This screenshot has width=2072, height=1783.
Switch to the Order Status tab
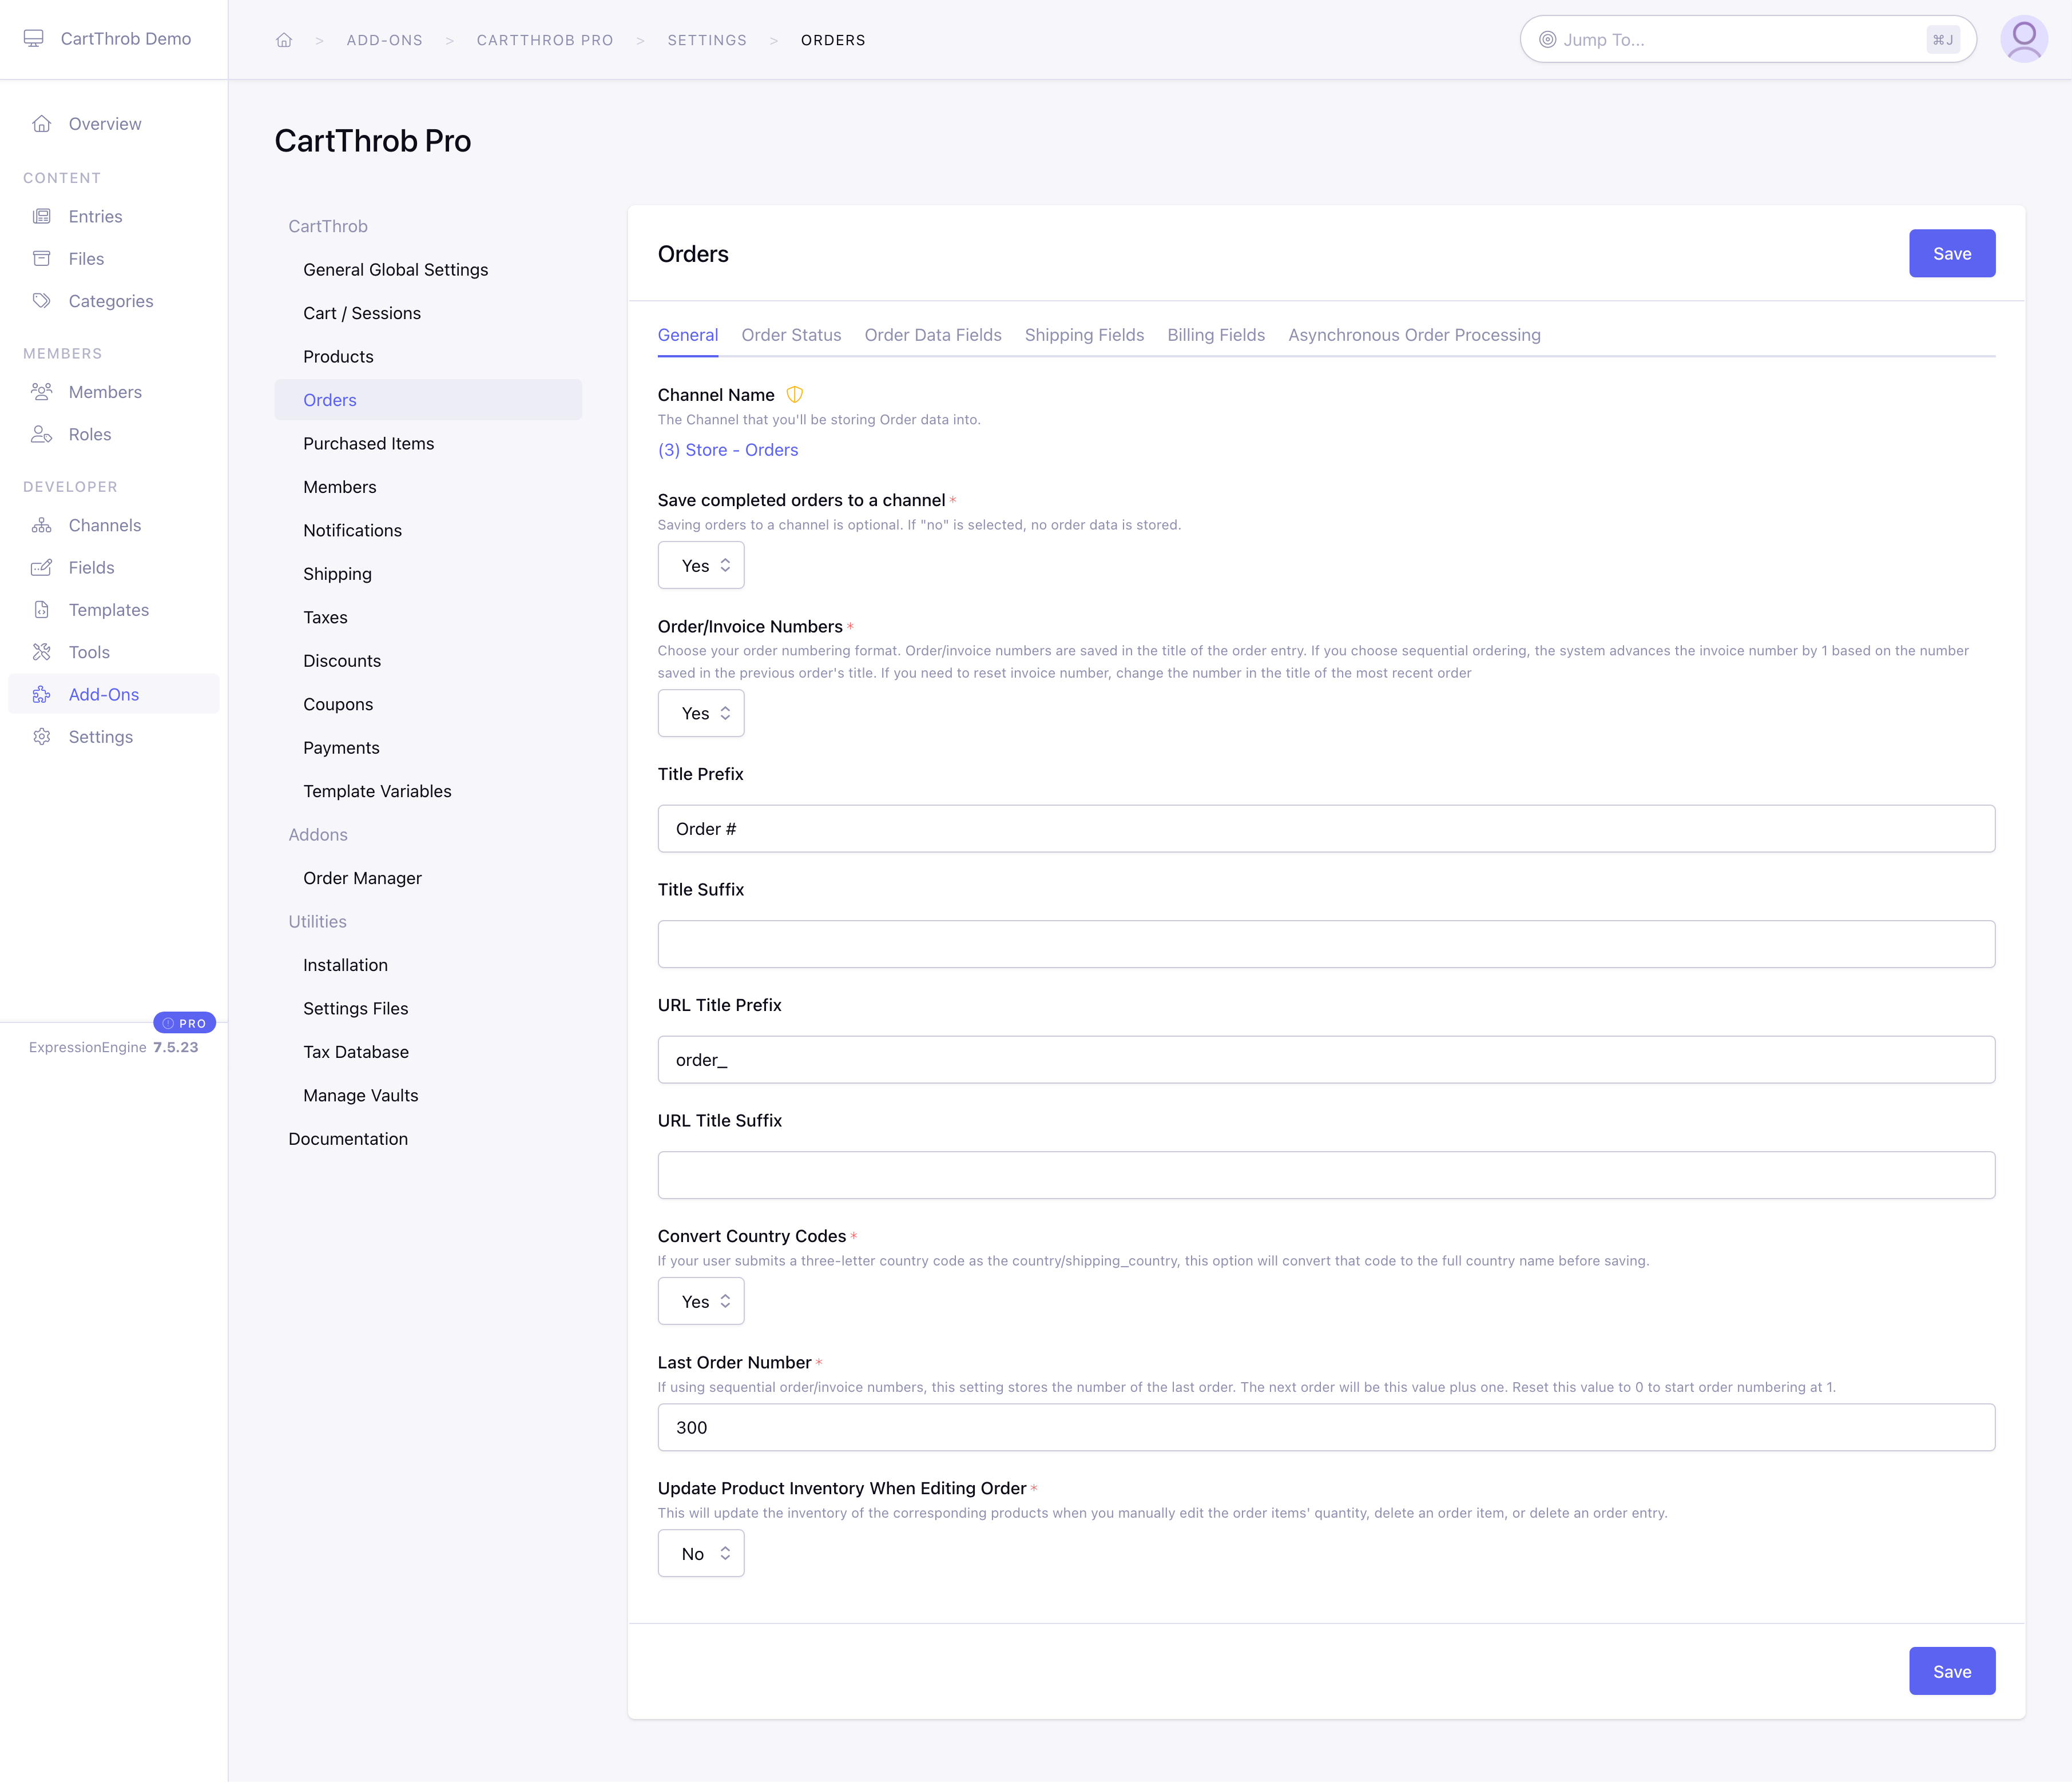click(x=791, y=335)
